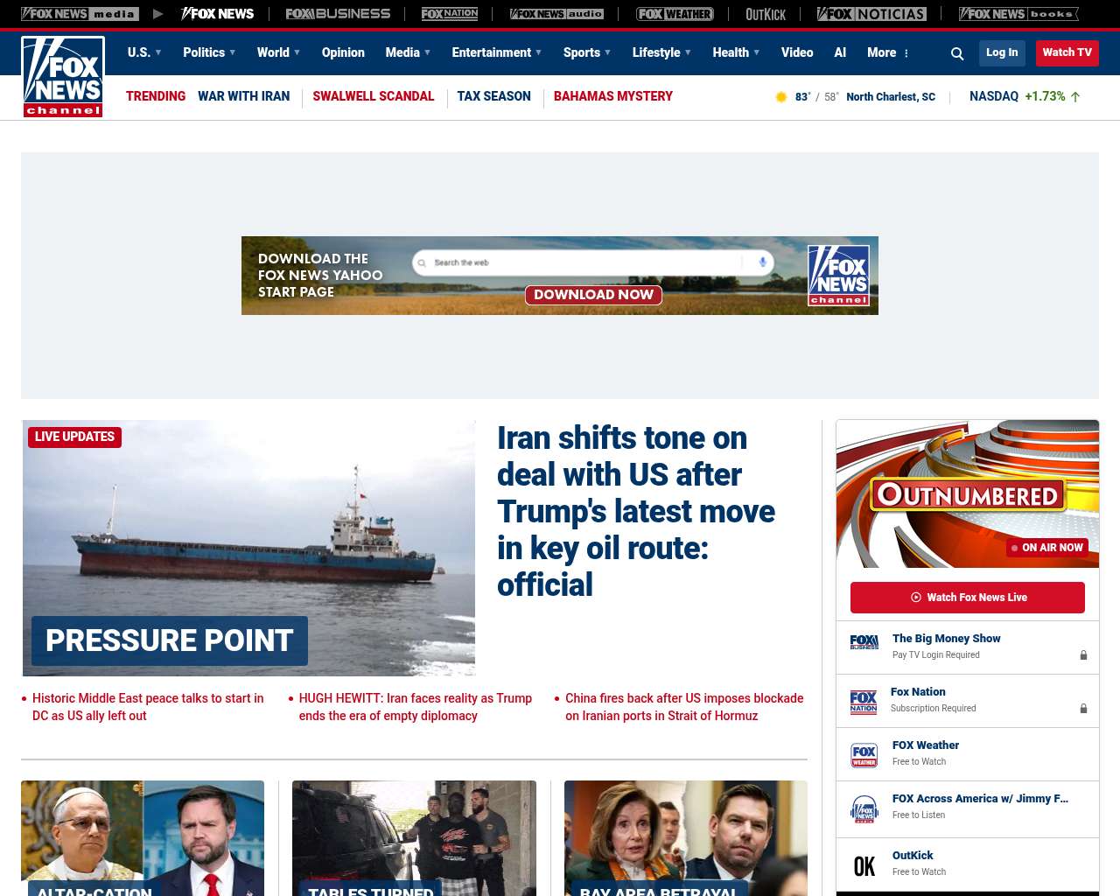Open the Fox Noticias logo link
The width and height of the screenshot is (1120, 896).
click(x=871, y=14)
